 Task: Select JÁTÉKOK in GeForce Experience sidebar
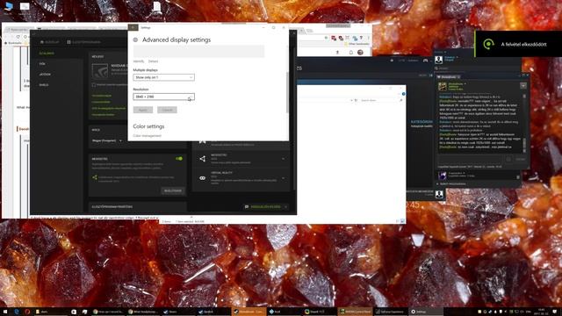[x=45, y=75]
